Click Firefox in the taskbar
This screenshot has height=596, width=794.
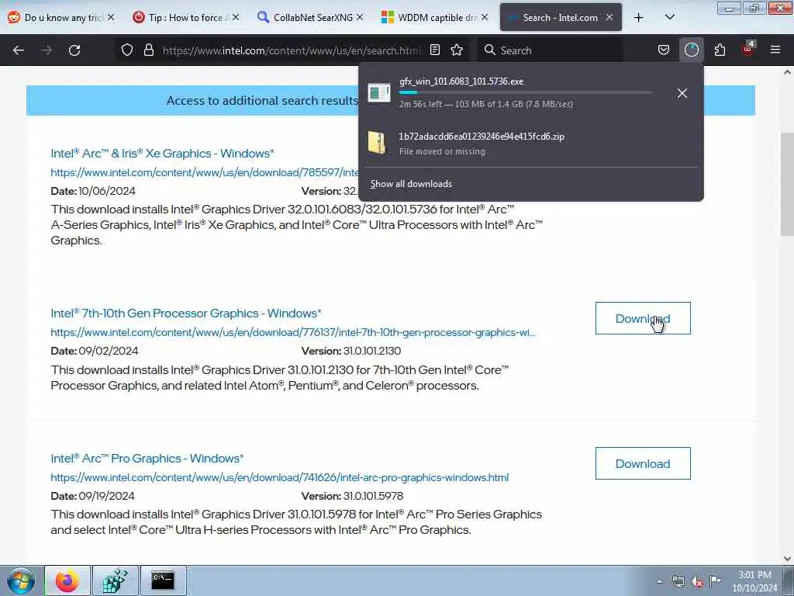pyautogui.click(x=67, y=580)
